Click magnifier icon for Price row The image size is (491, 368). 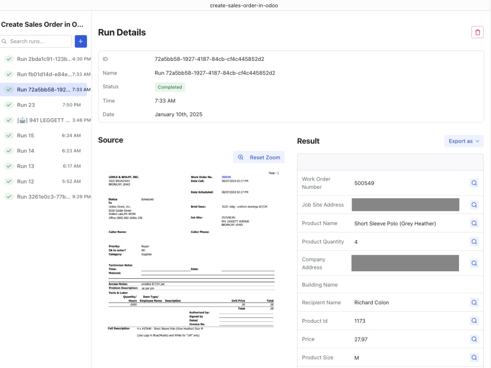tap(474, 339)
